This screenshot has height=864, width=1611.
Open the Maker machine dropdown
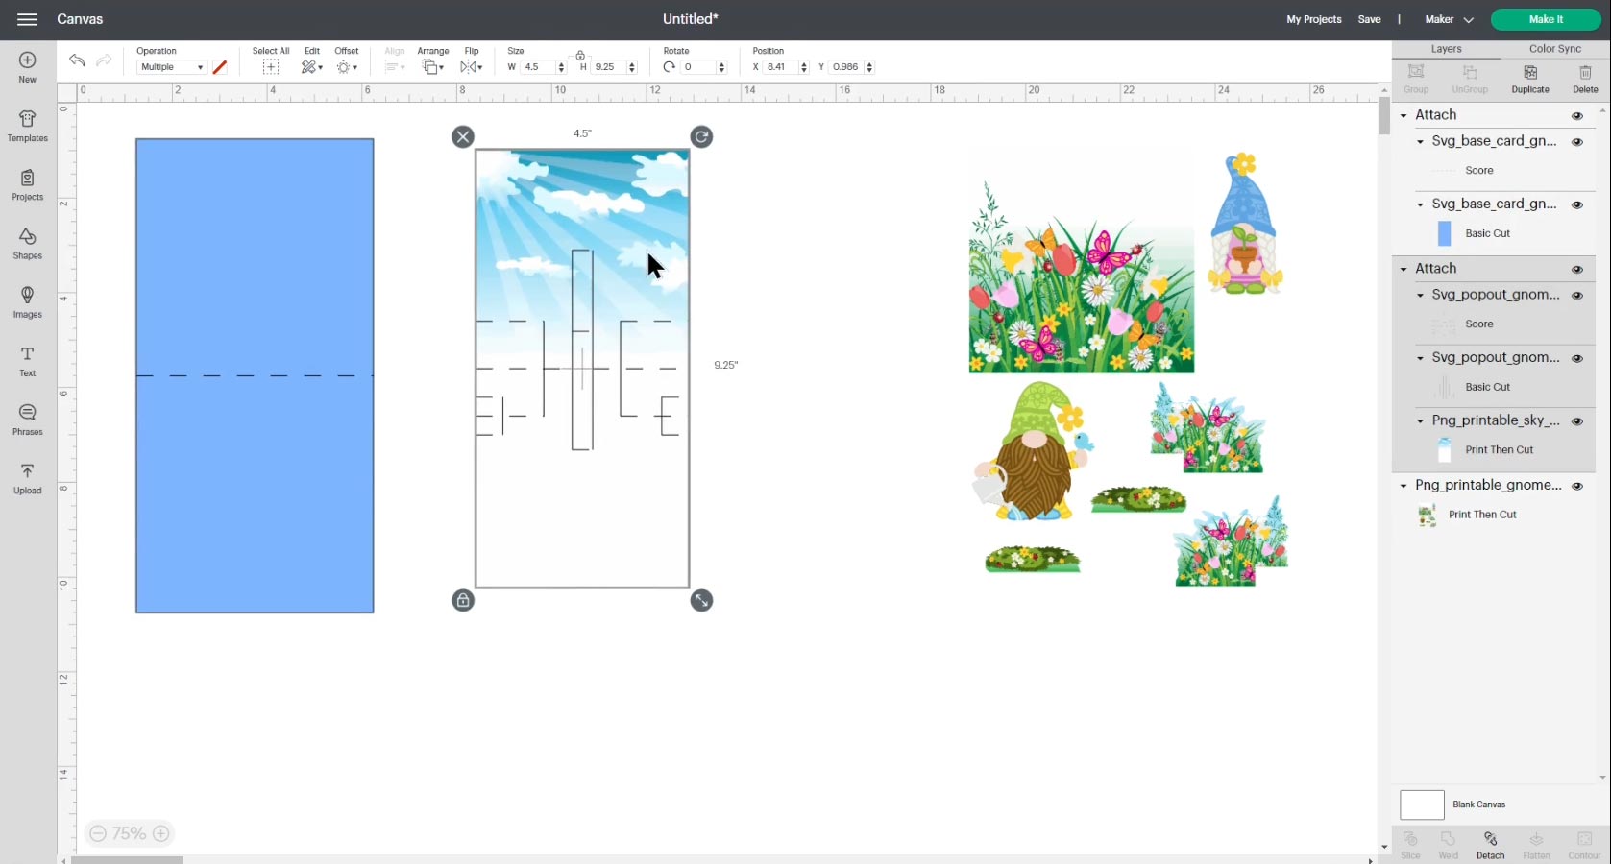(x=1448, y=18)
